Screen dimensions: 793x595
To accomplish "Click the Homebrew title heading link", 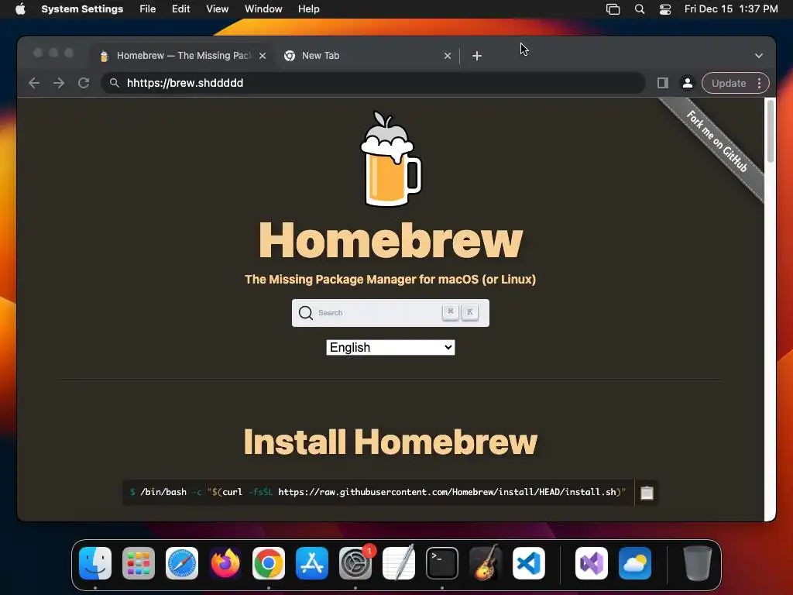I will pyautogui.click(x=390, y=240).
